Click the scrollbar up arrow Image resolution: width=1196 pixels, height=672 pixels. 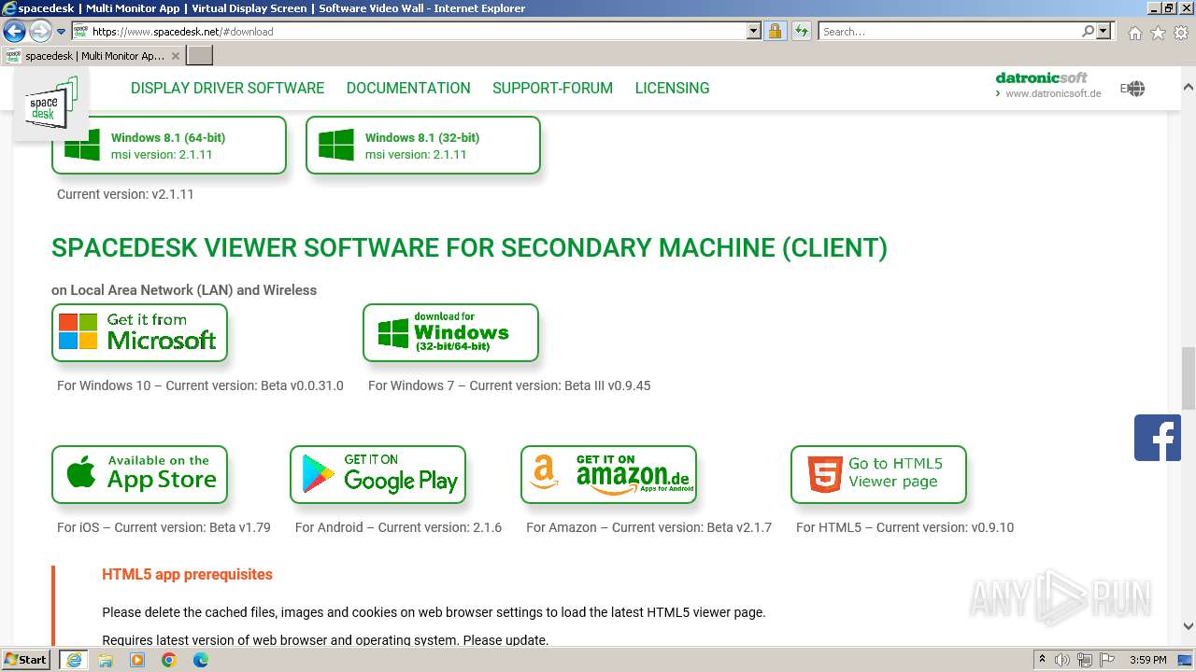[x=1188, y=87]
